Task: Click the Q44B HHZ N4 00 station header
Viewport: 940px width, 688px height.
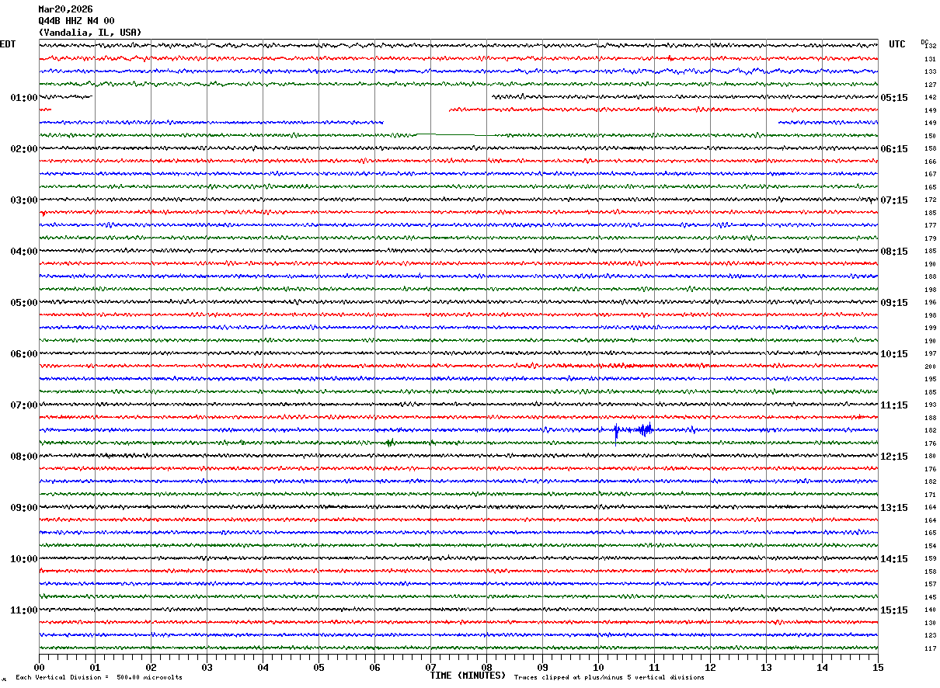Action: [76, 21]
